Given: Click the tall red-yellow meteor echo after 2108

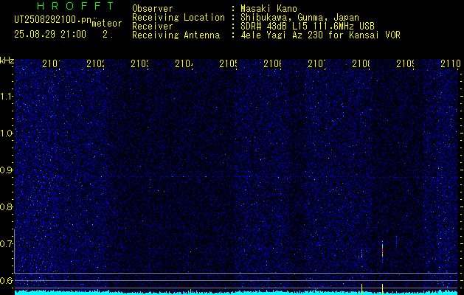Looking at the screenshot, I should [382, 251].
